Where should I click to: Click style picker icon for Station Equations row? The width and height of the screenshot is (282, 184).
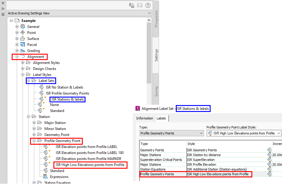(x=269, y=169)
